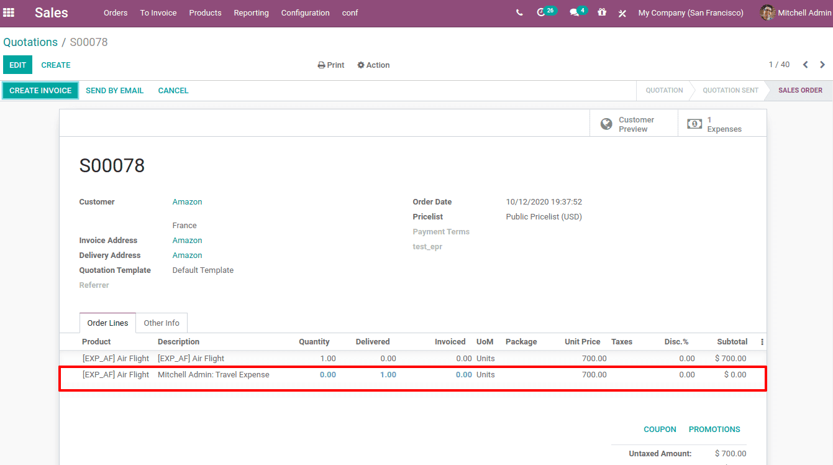Click the record pager 1 / 40
833x465 pixels.
point(779,65)
